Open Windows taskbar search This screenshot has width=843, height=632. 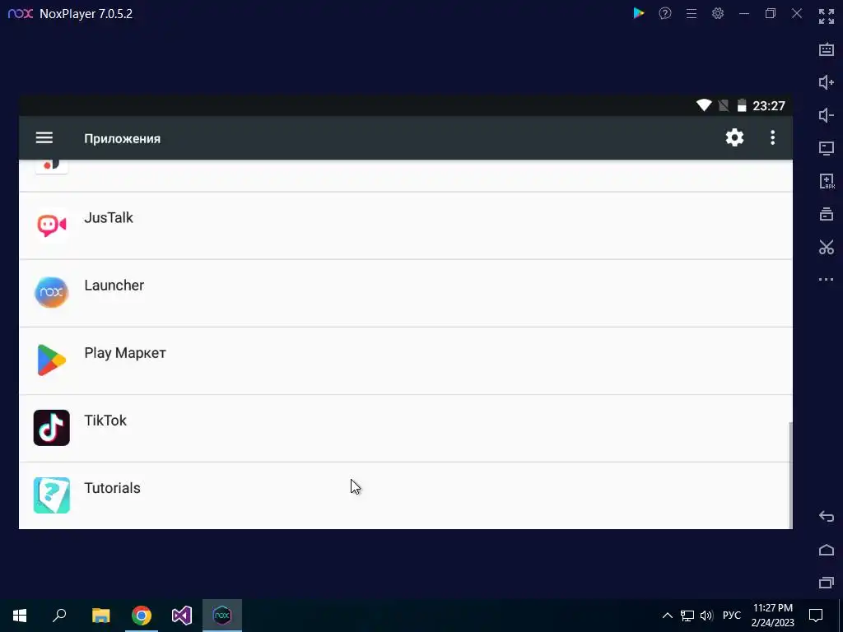pyautogui.click(x=59, y=615)
